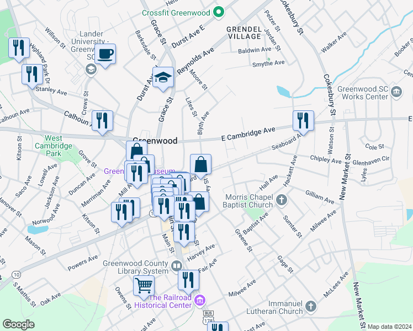Viewport: 413px width, 331px height.
Task: Click the Crossfit Greenwood place pin
Action: click(x=219, y=12)
